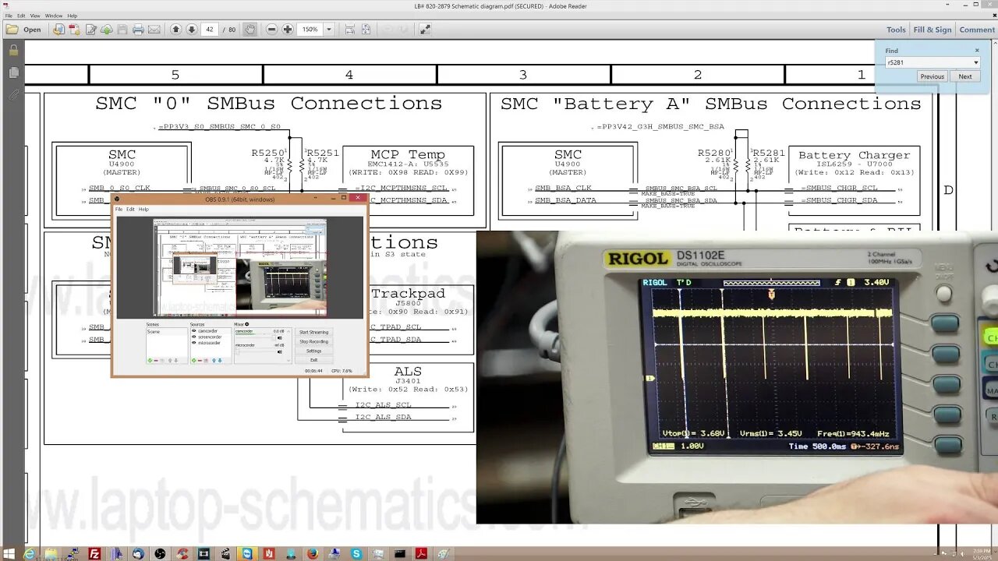Toggle camcorder source visibility eye in OBS
The height and width of the screenshot is (561, 998).
point(194,331)
